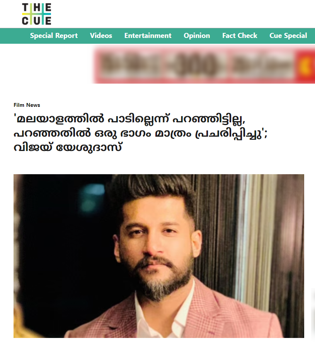Click the green navigation bar's empty left edge

(14, 36)
